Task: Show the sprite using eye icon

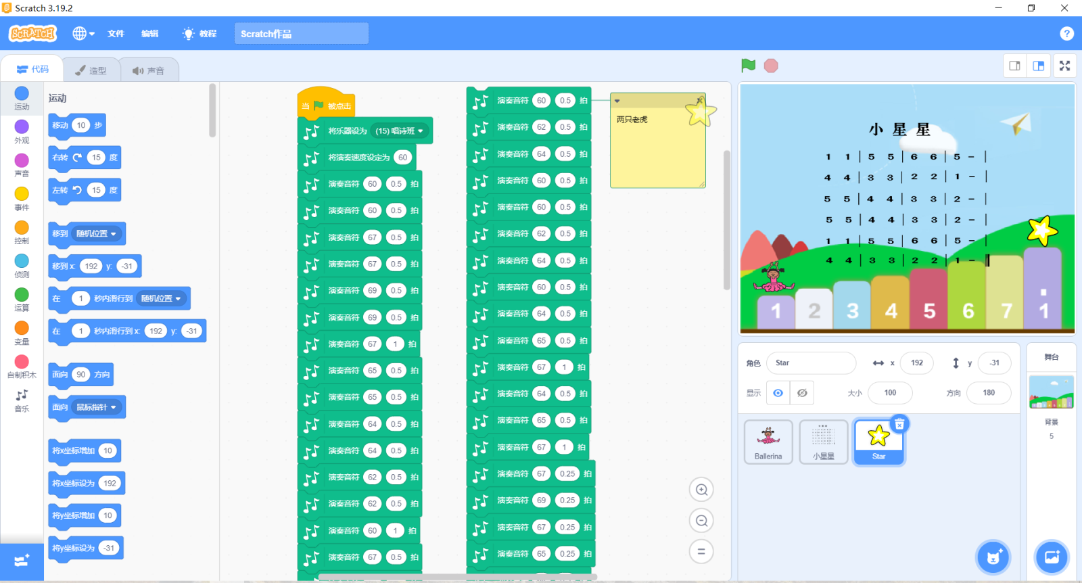Action: pyautogui.click(x=778, y=393)
